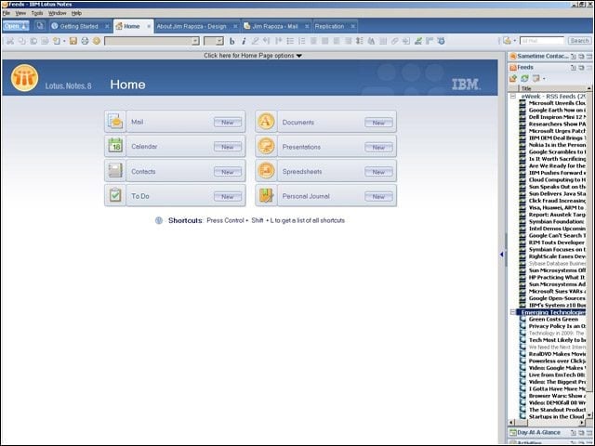
Task: Open the font size combo box
Action: tap(214, 41)
